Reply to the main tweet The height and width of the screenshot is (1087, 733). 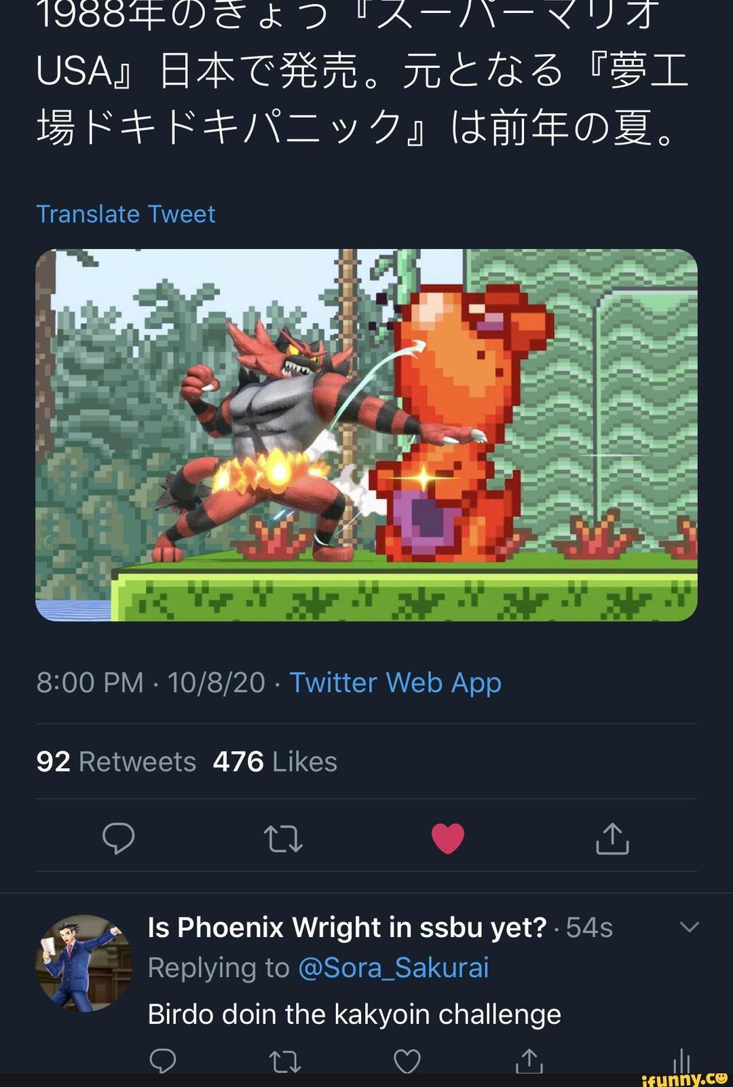118,838
